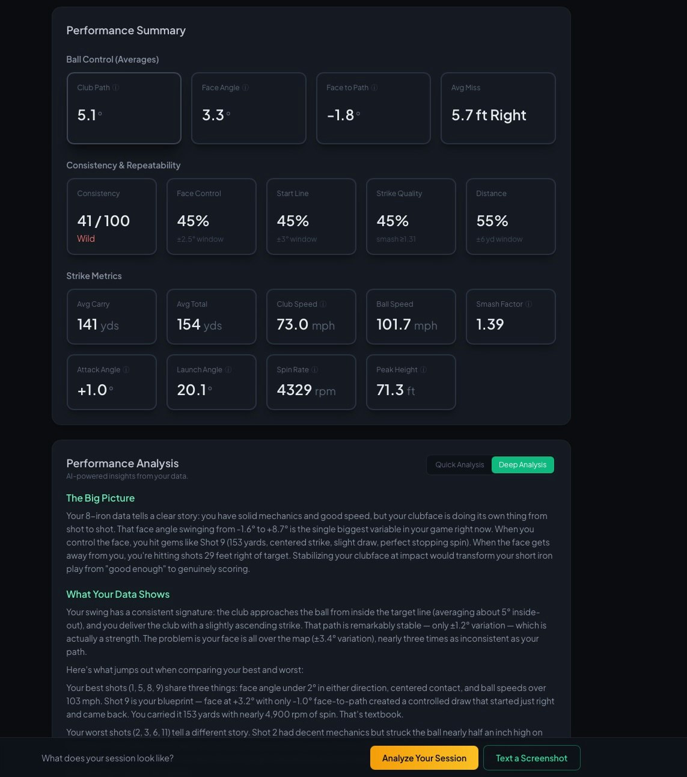Click the "smash ≥1.31" note
The height and width of the screenshot is (777, 687).
(x=395, y=239)
